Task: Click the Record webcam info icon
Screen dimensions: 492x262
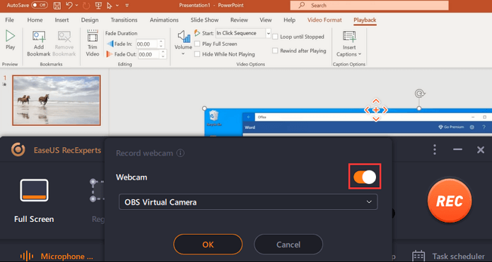Action: coord(180,154)
